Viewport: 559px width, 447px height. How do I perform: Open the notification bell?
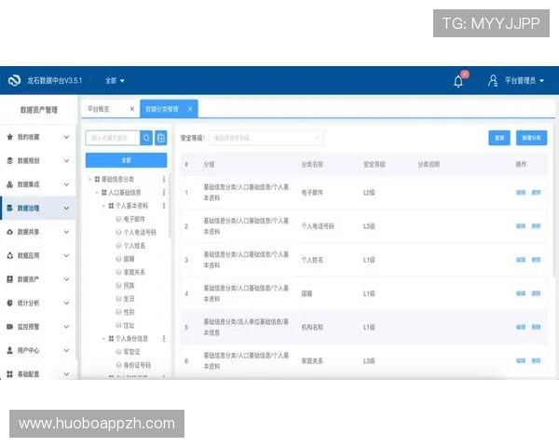[458, 81]
